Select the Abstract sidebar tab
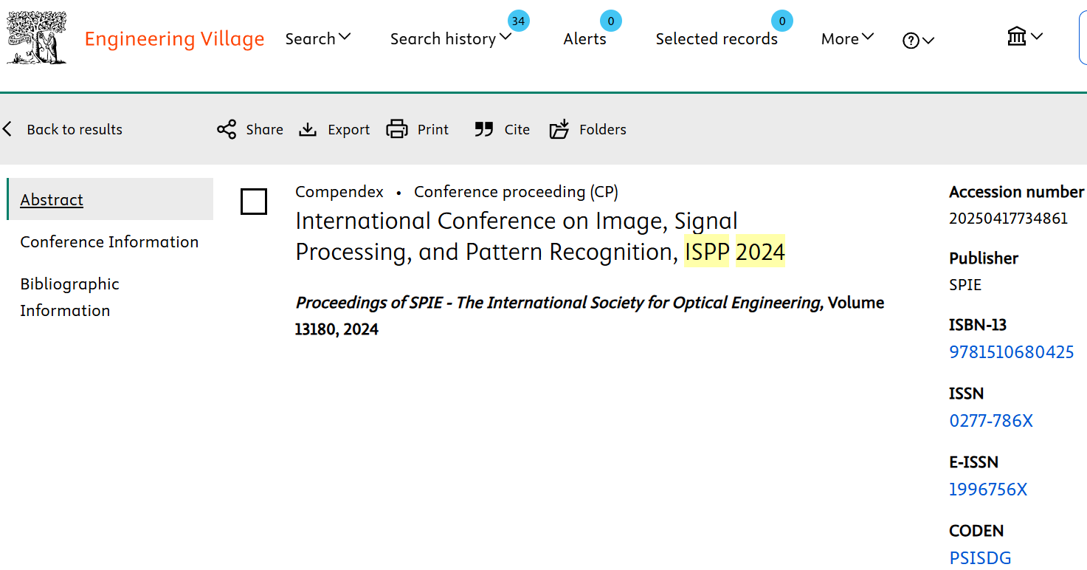This screenshot has width=1087, height=570. (110, 199)
